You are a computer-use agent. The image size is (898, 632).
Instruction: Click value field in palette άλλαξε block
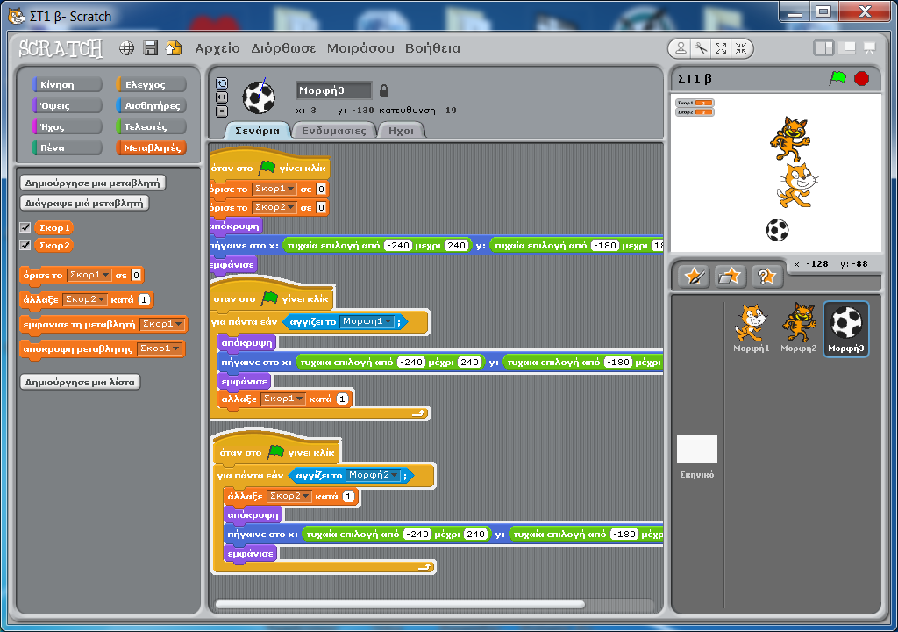point(145,299)
